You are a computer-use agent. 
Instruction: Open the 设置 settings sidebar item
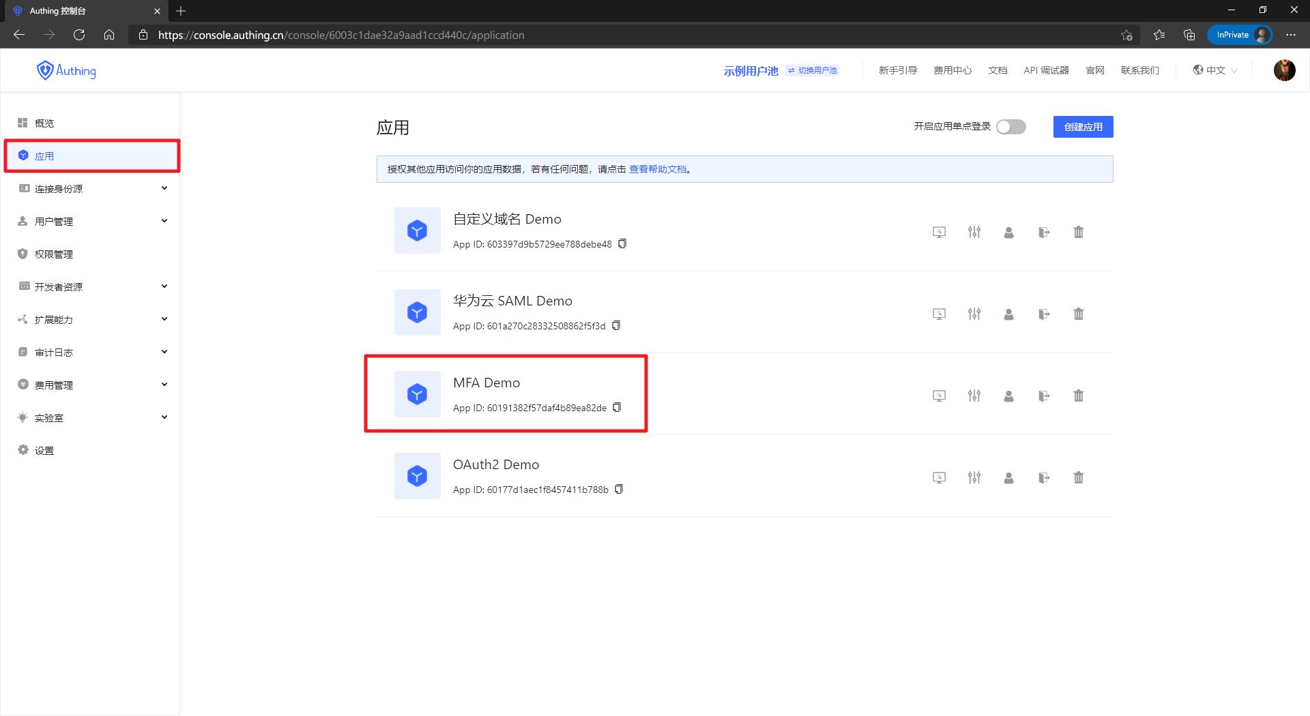91,451
